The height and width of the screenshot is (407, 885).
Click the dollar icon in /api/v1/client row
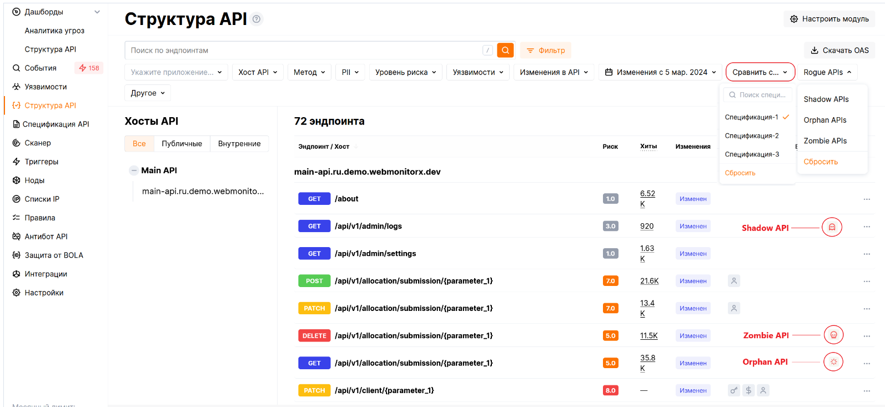[748, 390]
